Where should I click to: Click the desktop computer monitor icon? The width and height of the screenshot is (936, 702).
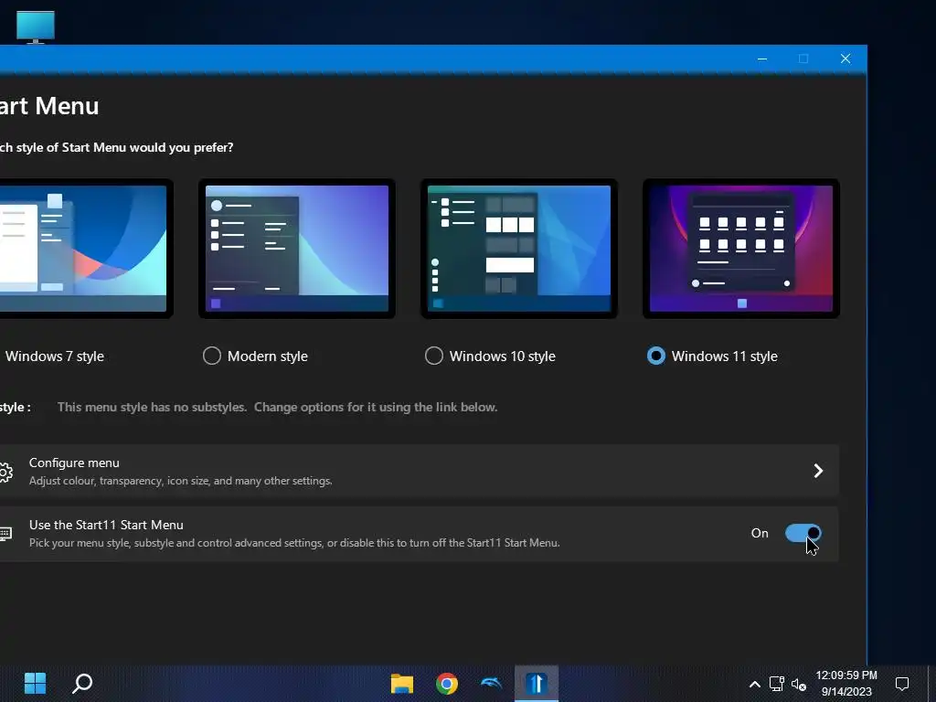(36, 27)
